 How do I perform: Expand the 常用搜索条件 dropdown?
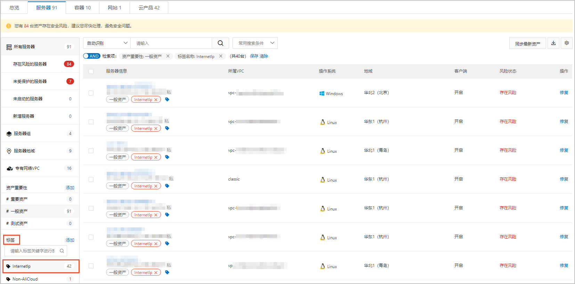[255, 43]
